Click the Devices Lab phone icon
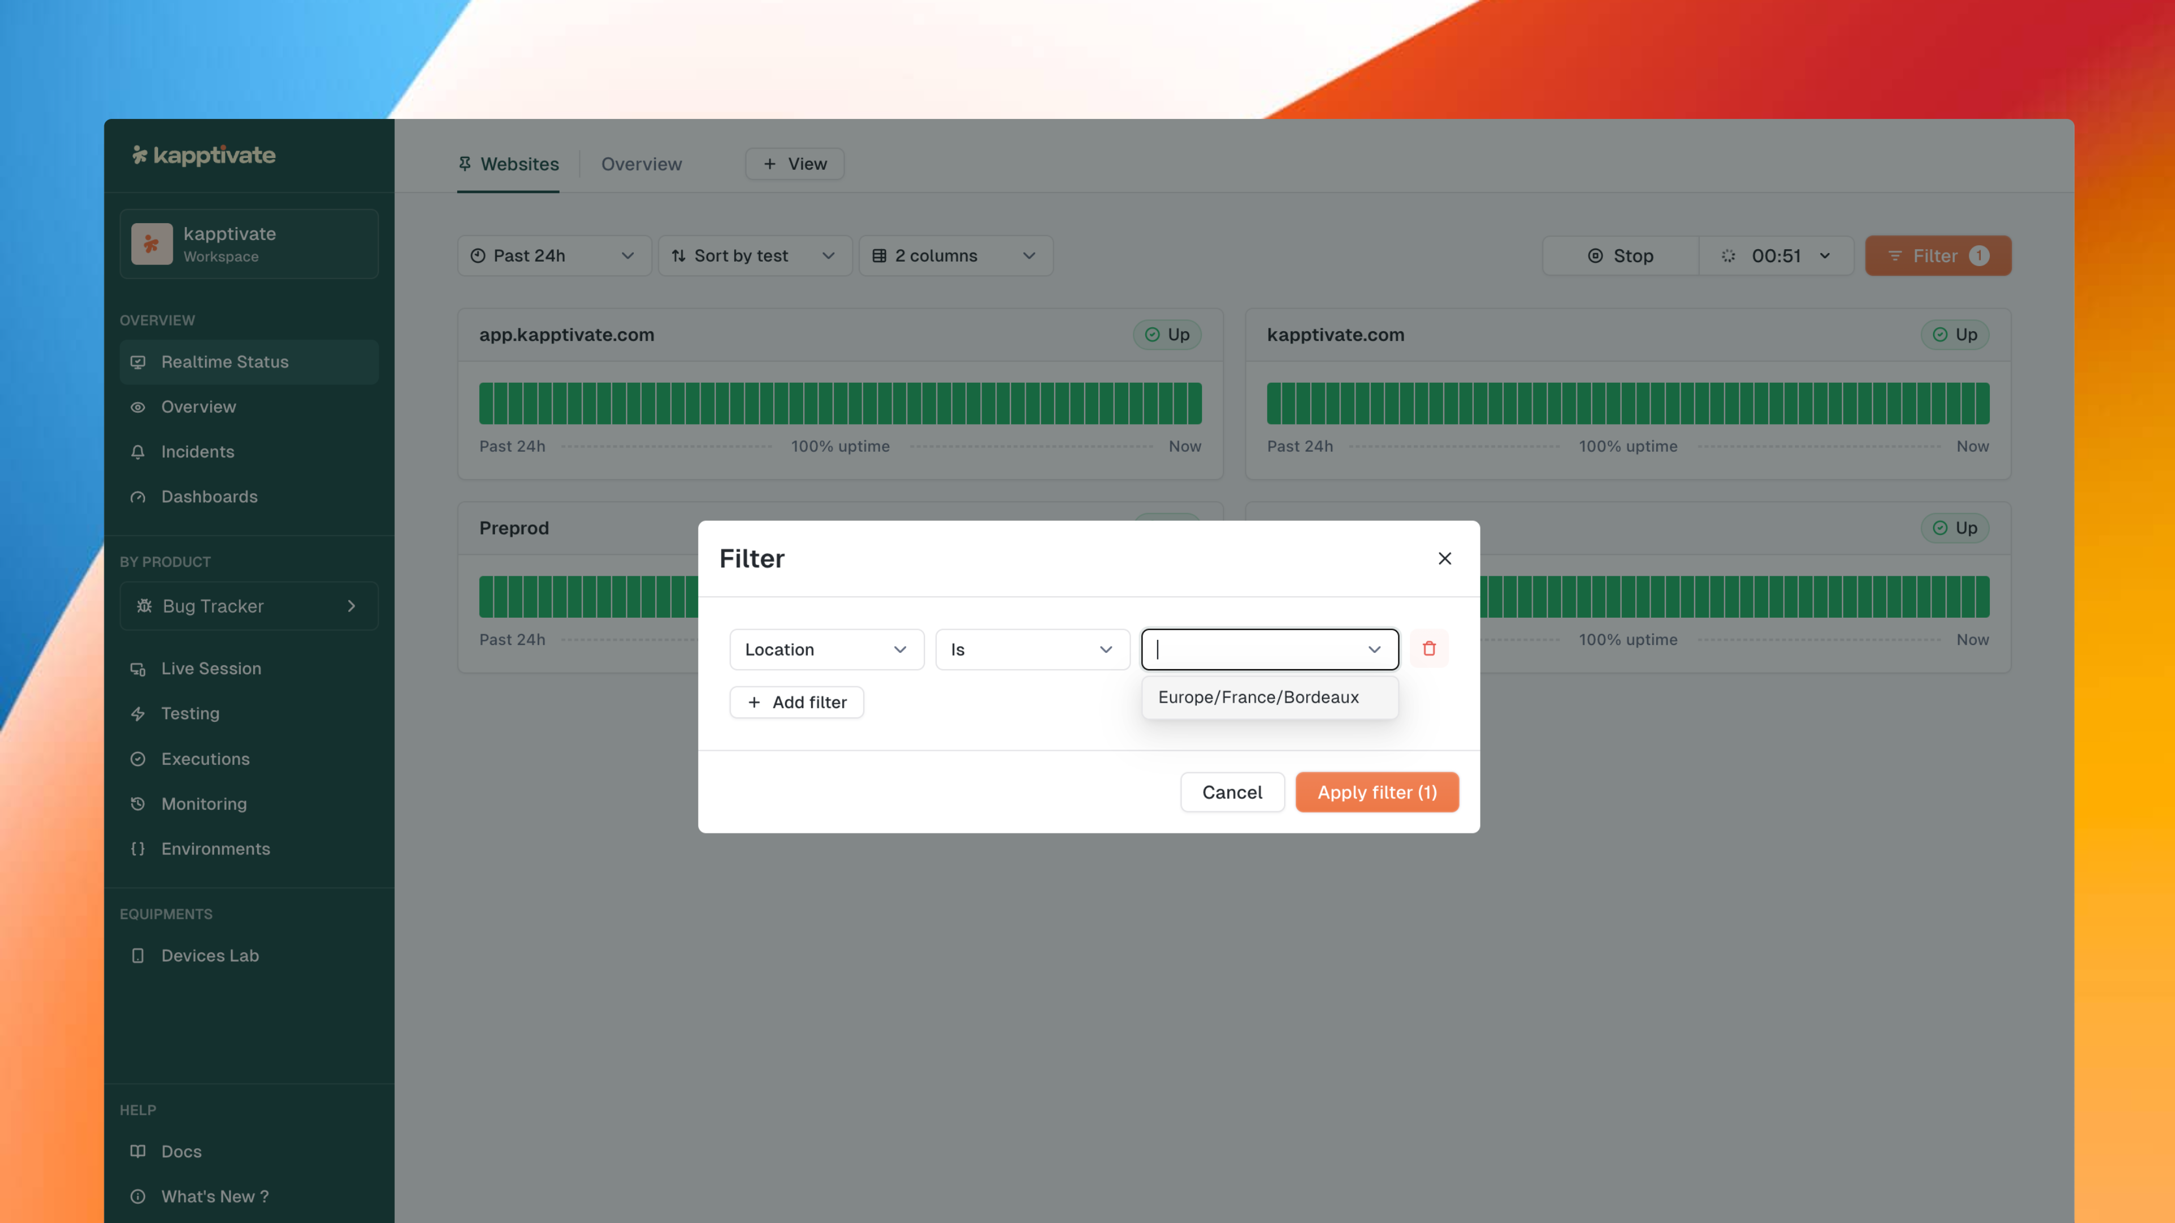Screen dimensions: 2175x1223 click(138, 955)
